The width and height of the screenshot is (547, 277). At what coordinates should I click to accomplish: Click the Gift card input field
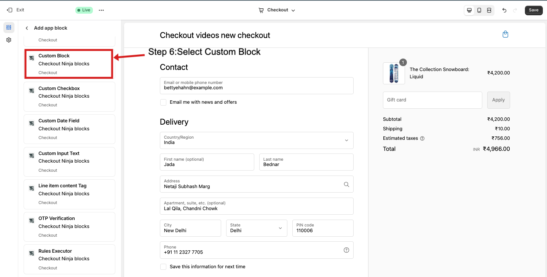coord(432,100)
